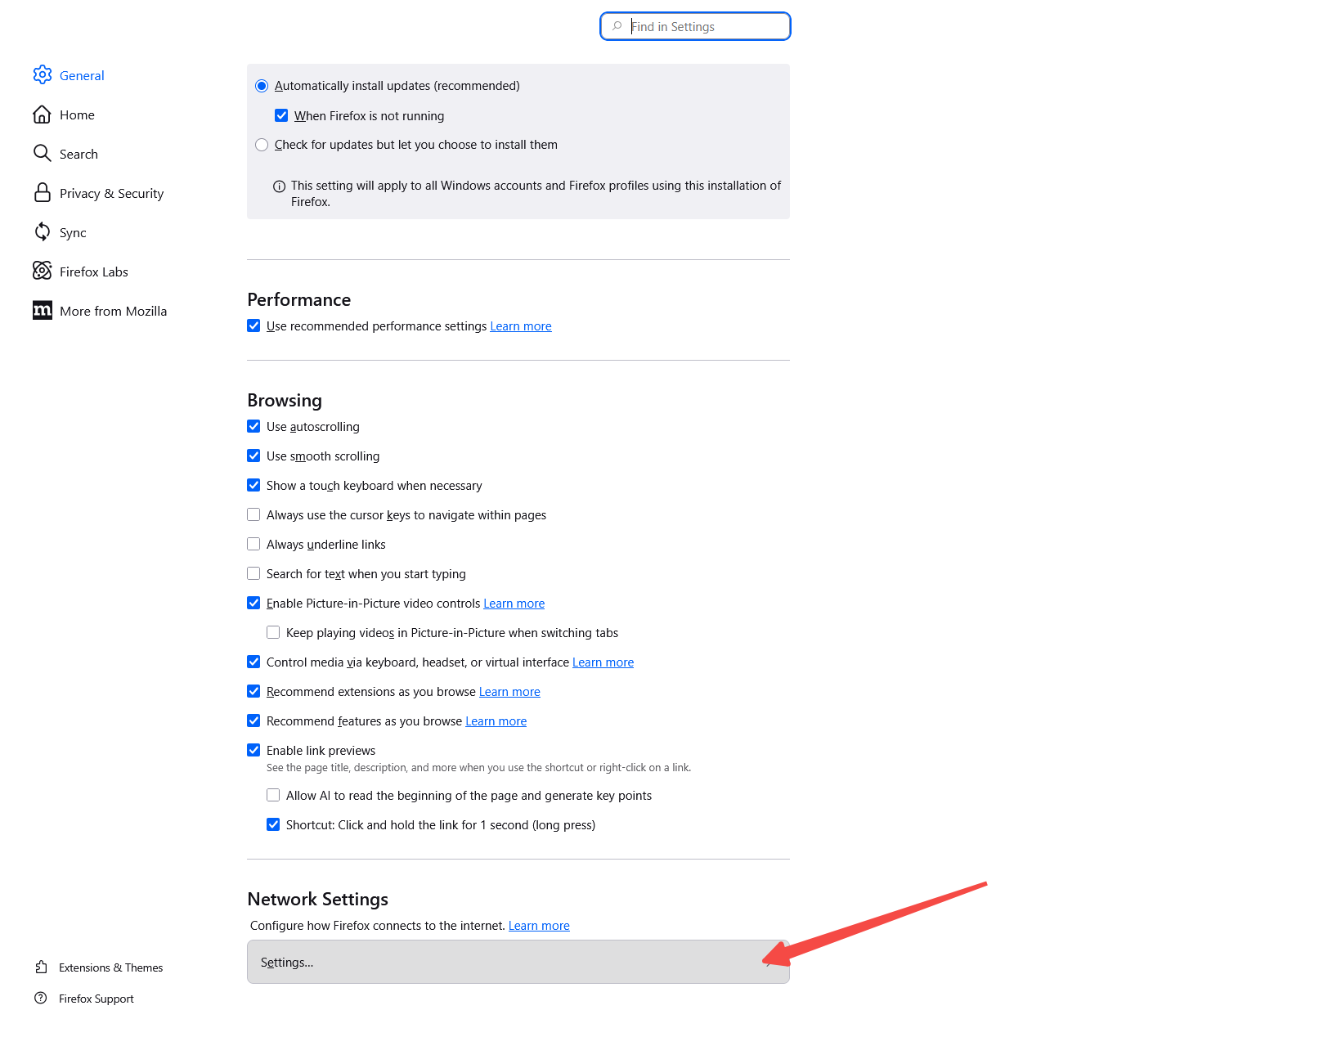Open Home settings via house icon
The image size is (1319, 1037).
(x=43, y=114)
